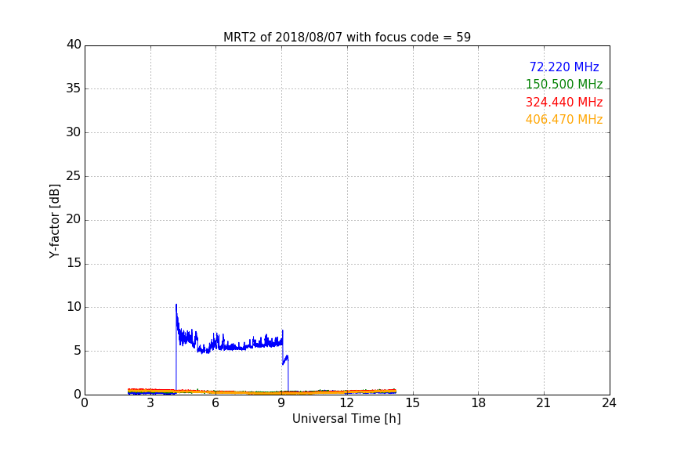
Task: Click the x-axis tick label 18
Action: (x=479, y=403)
